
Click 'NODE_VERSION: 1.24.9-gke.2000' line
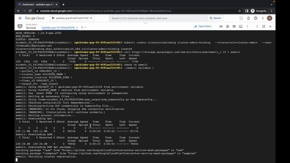[39, 33]
